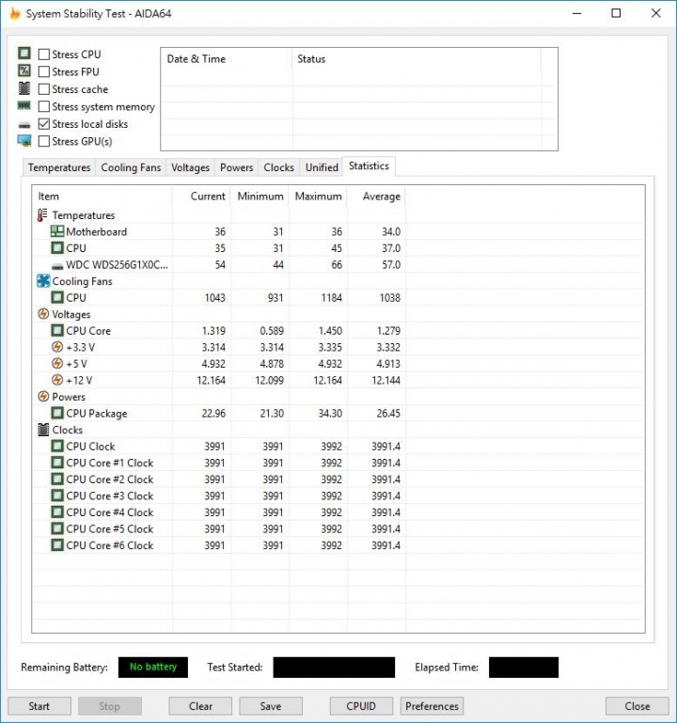Click the Close button at bottom right
Image resolution: width=677 pixels, height=723 pixels.
[638, 706]
